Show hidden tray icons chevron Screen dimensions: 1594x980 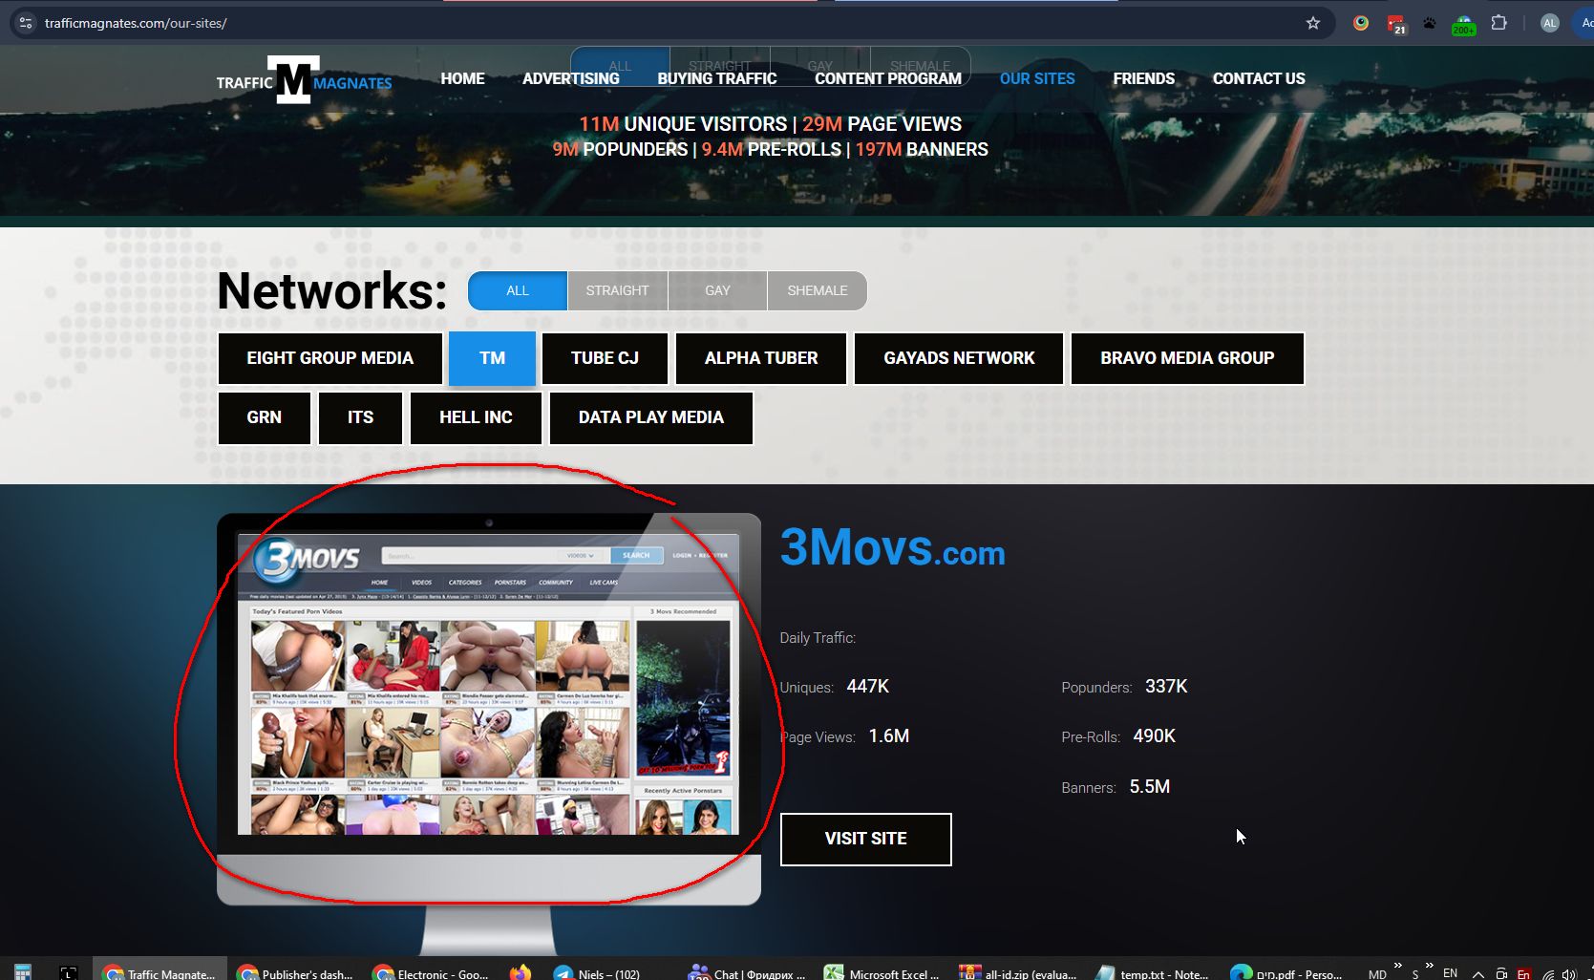1477,974
